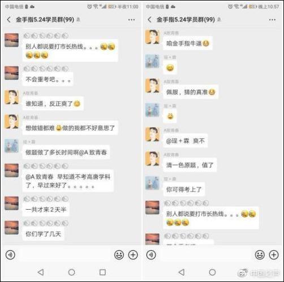Tap the cartoon avatar beside 谁知道，反正爽了 message
This screenshot has height=282, width=284.
12,97
